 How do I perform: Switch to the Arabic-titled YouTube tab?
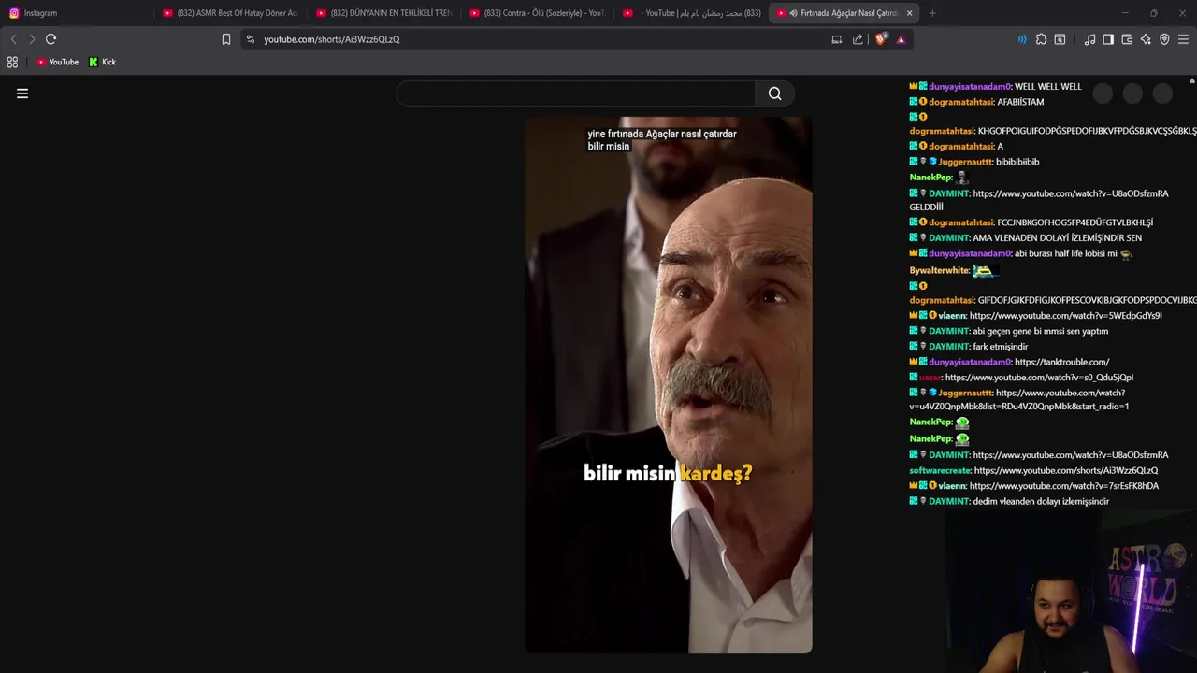[692, 13]
